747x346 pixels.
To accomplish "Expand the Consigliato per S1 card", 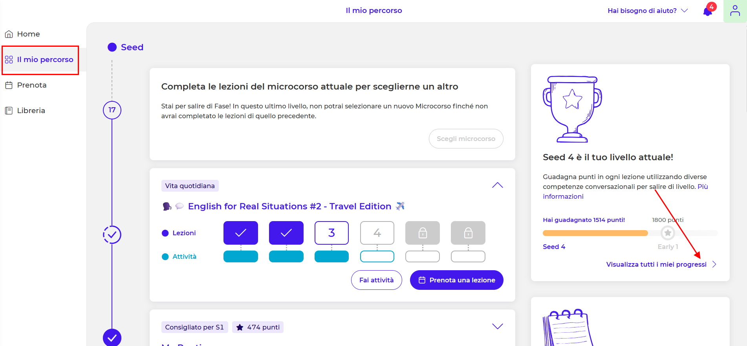I will click(497, 327).
